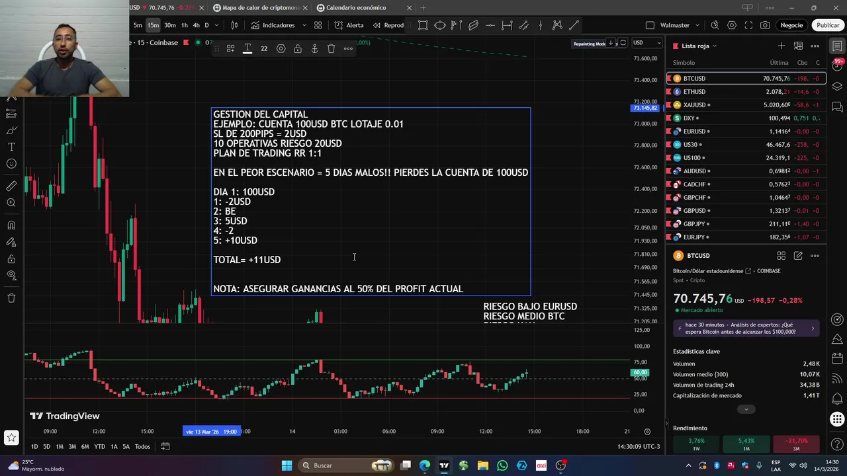Select the Text tool in left toolbar

(11, 147)
